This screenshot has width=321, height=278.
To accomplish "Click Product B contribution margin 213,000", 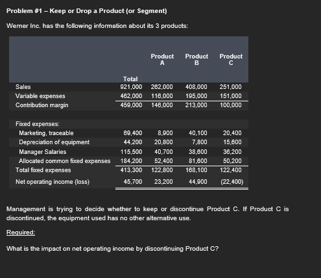I will click(196, 105).
